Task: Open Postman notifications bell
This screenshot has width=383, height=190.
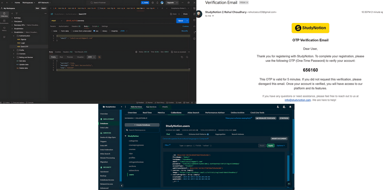Action: pyautogui.click(x=157, y=3)
